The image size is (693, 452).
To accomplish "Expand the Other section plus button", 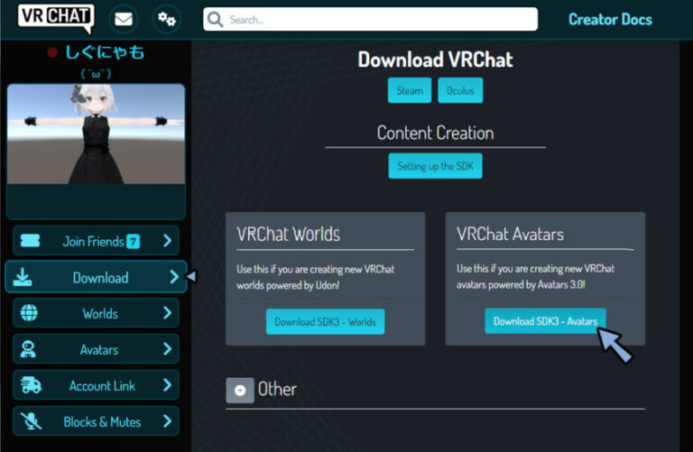I will click(x=240, y=390).
